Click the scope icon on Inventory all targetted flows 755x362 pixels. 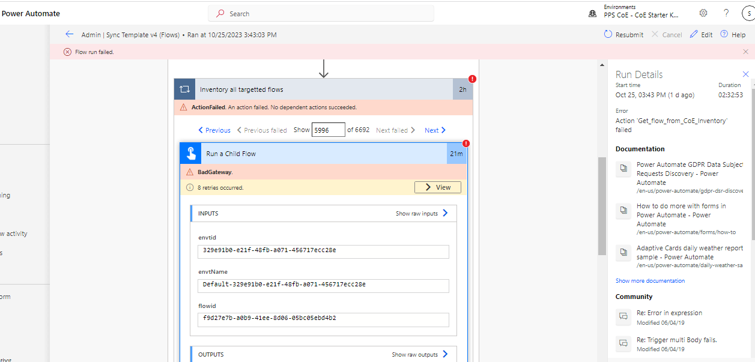[x=184, y=89]
